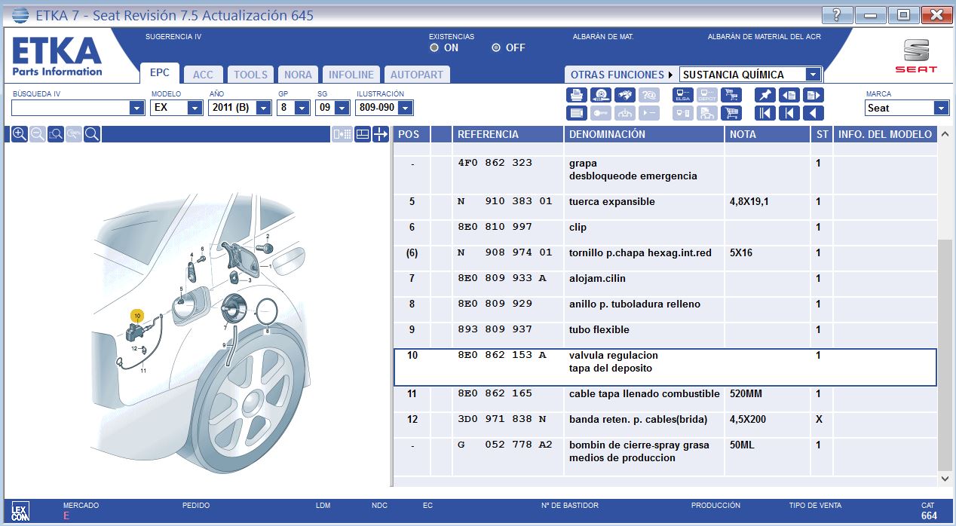Click the key icon in toolbar

601,113
